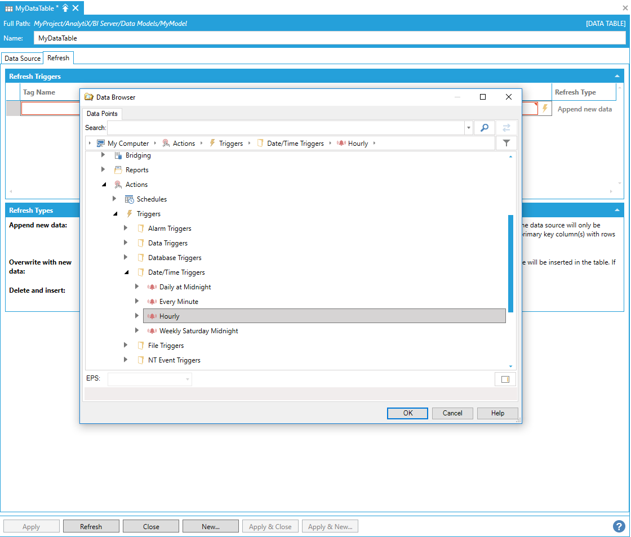Click the Schedules calendar icon in tree
The height and width of the screenshot is (537, 631).
(x=129, y=199)
